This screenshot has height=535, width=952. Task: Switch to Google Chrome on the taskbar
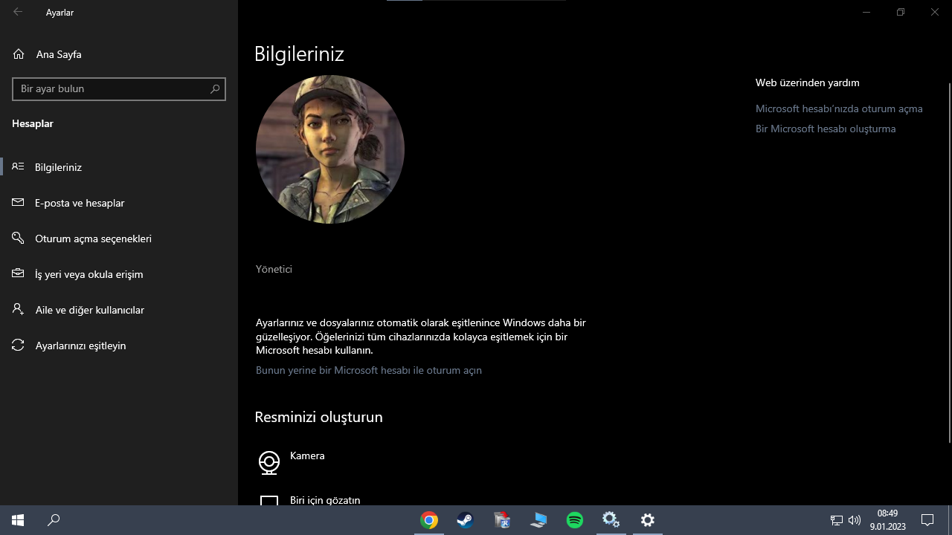[x=429, y=520]
